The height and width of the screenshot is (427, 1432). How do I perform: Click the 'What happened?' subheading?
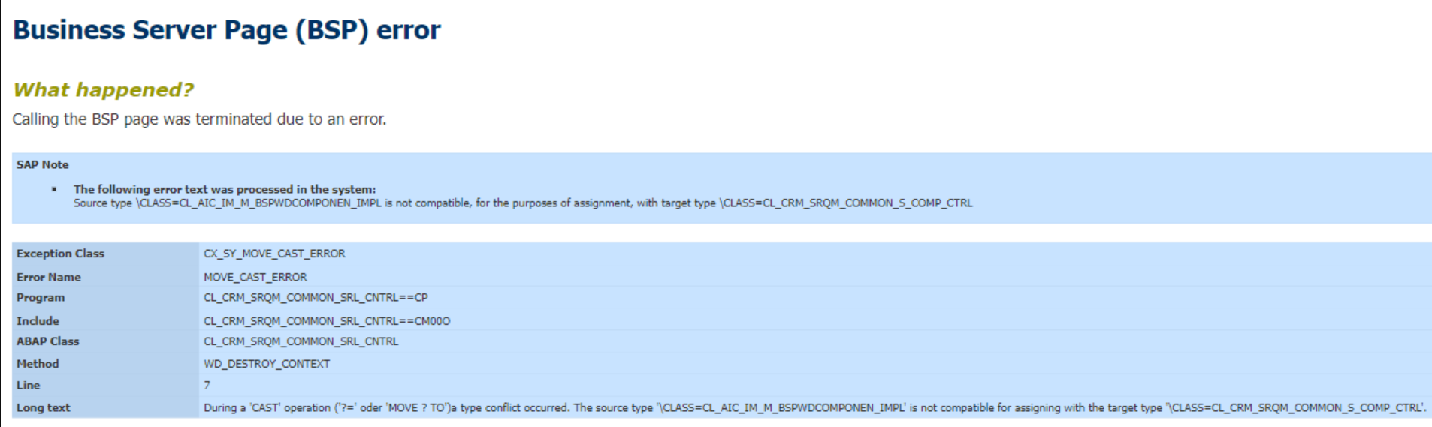click(103, 90)
